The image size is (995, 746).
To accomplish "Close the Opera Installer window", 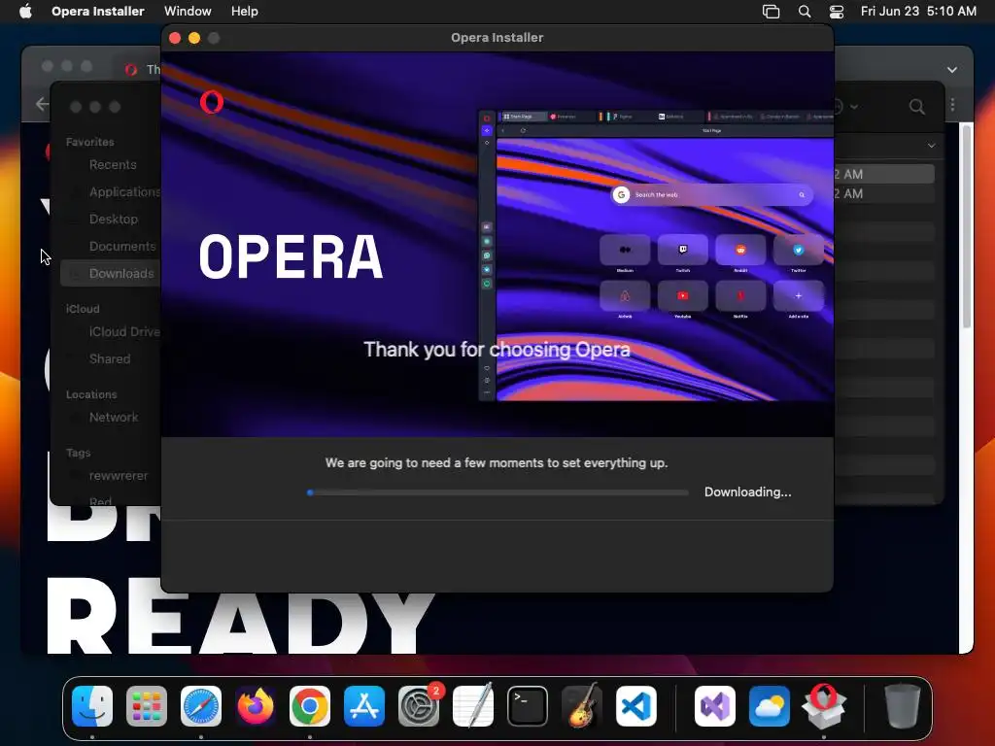I will [x=175, y=38].
